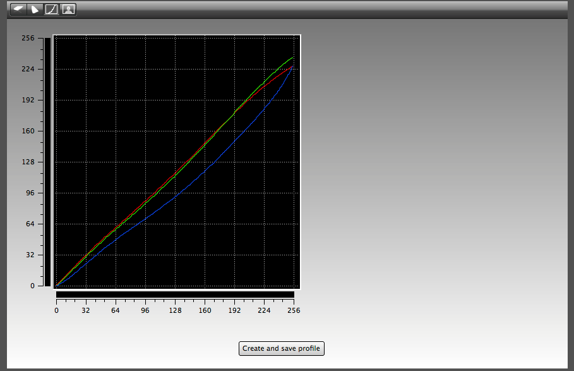Click the 64 label on the horizontal axis
Image resolution: width=574 pixels, height=371 pixels.
(116, 310)
